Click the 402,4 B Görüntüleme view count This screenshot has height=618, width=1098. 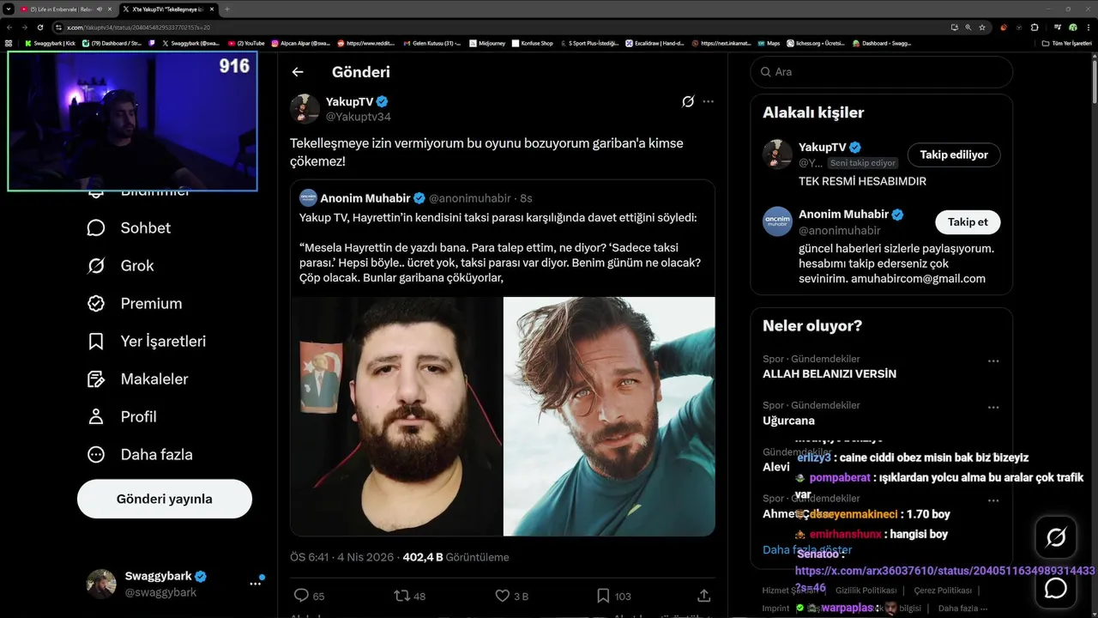(455, 557)
